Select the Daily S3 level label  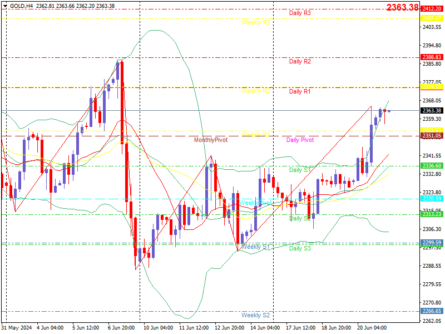coord(300,248)
